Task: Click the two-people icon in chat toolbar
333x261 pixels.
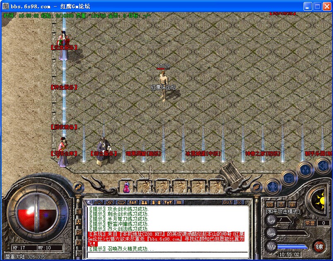Action: point(145,203)
